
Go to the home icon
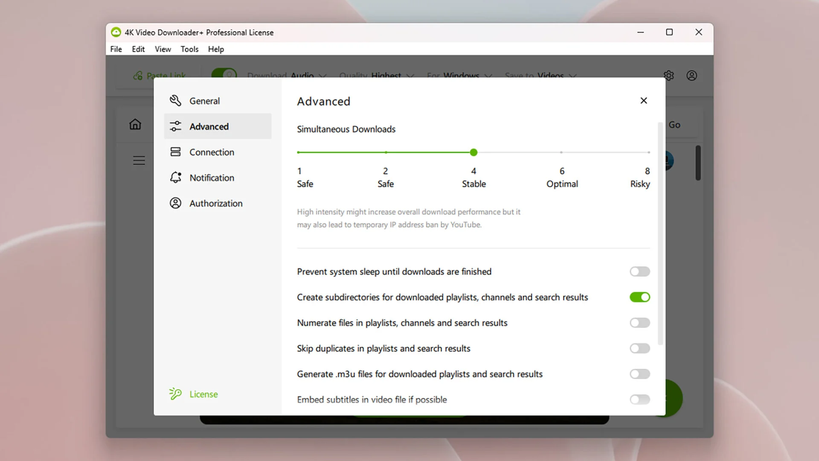coord(135,124)
